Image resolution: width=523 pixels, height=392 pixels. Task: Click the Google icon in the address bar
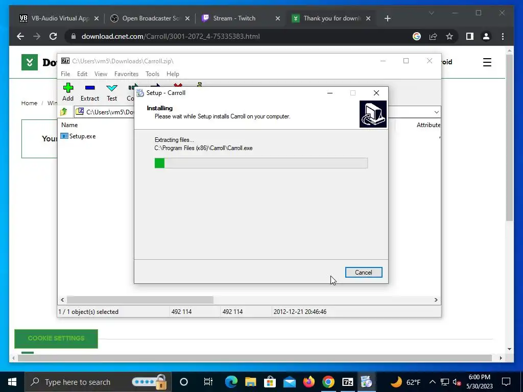[x=417, y=36]
